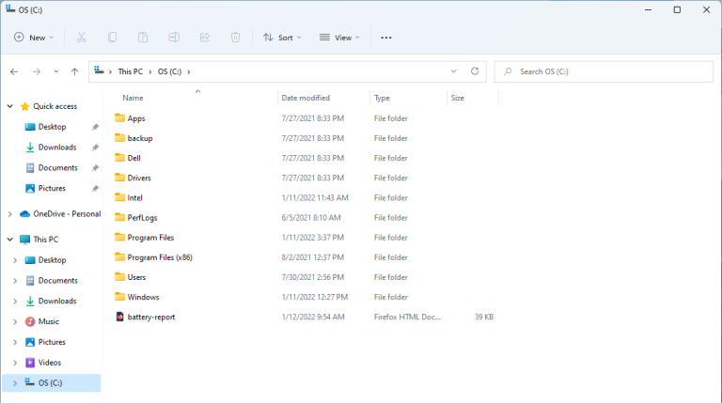Open the See more ellipsis menu

[x=386, y=38]
